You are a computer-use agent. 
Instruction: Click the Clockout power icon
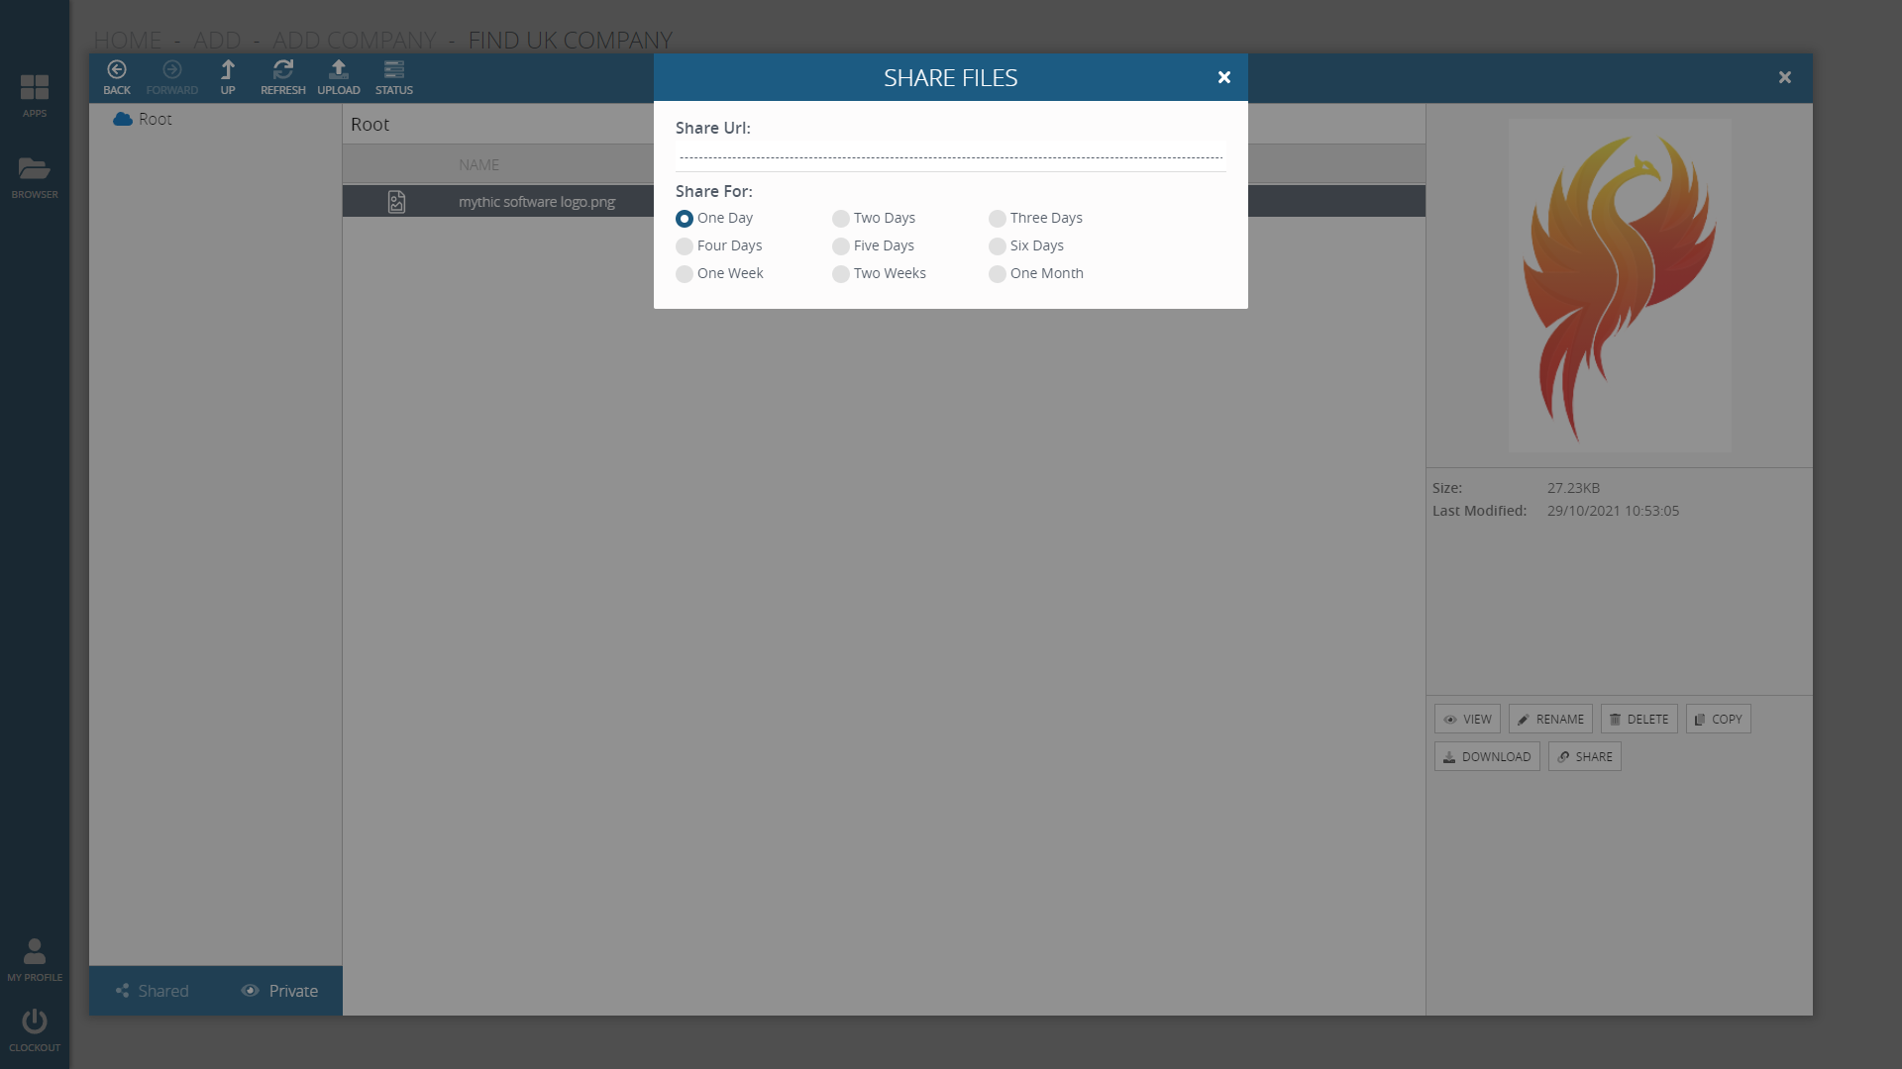click(x=35, y=1022)
